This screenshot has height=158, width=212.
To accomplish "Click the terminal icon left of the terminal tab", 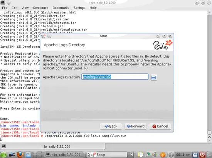I will pyautogui.click(x=3, y=146).
